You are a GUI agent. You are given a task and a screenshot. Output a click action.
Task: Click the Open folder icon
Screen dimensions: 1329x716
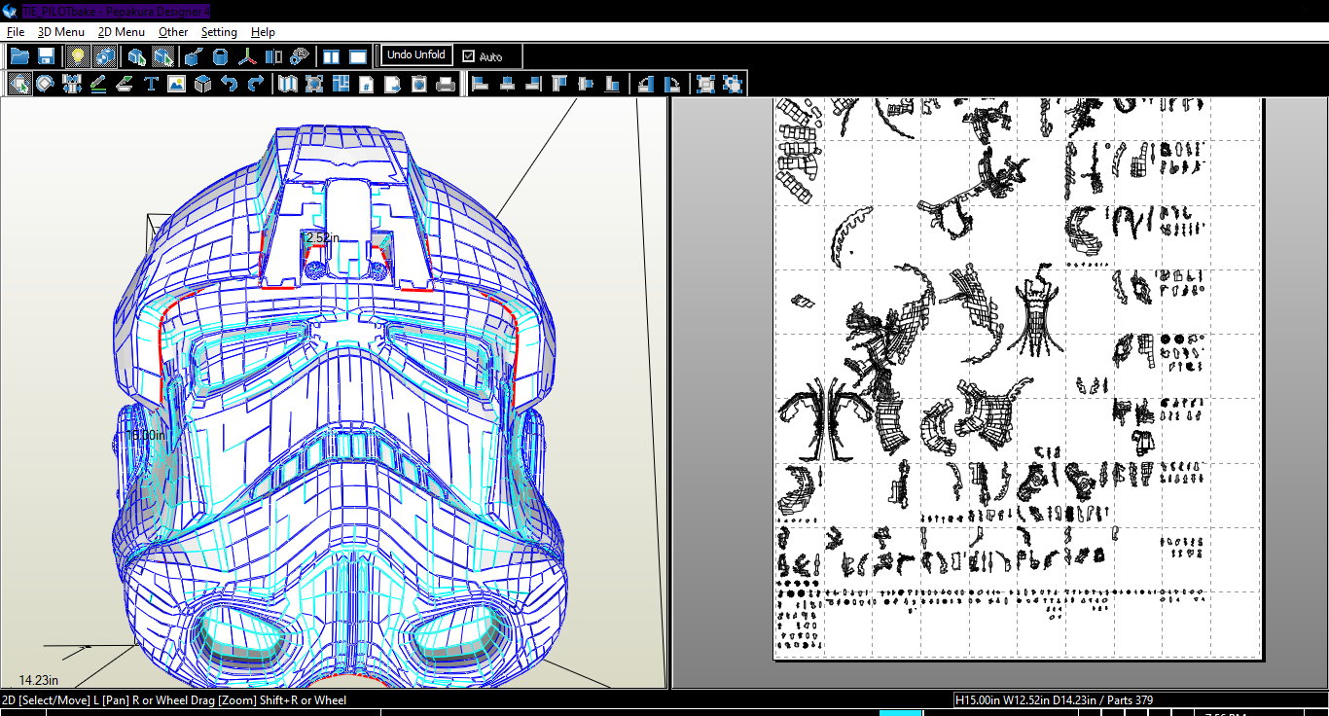[19, 56]
